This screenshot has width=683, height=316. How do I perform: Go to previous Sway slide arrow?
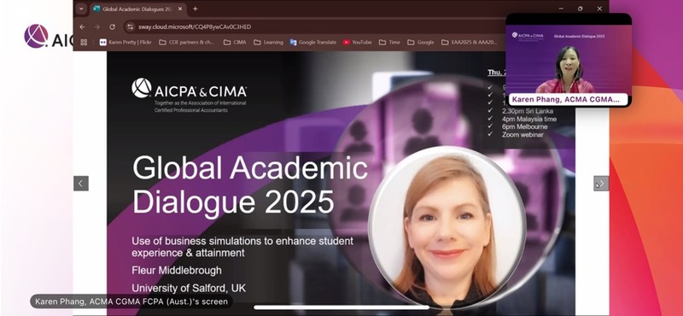80,184
